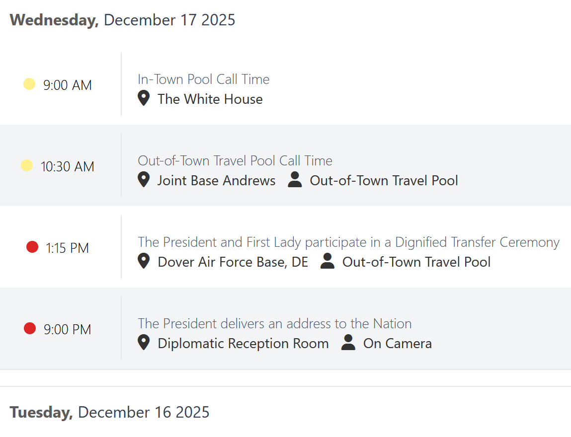Click the 9:00 PM time label
Screen dimensions: 571x437
(68, 329)
